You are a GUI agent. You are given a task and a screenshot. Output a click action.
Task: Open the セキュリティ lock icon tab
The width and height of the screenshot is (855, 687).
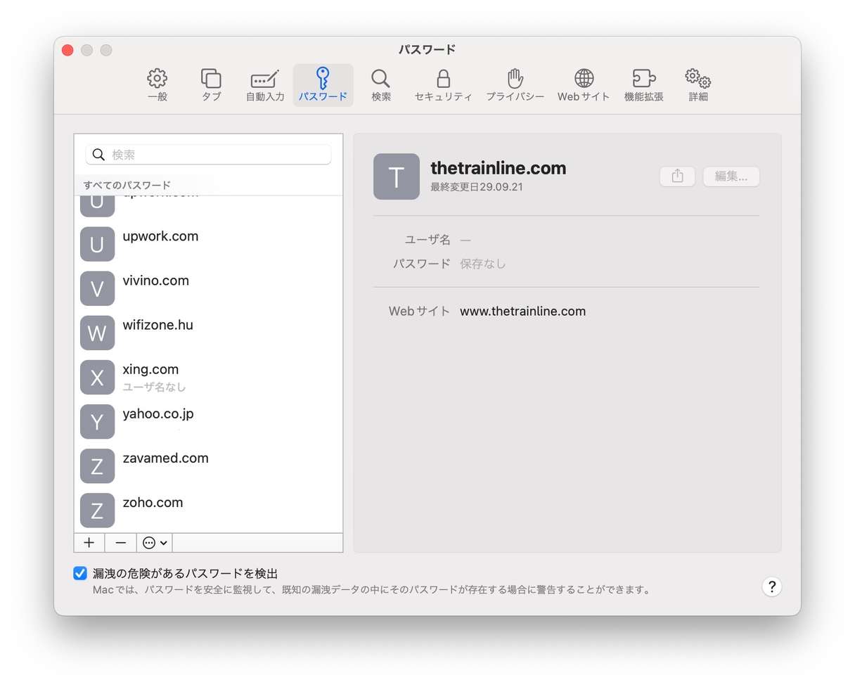(443, 85)
